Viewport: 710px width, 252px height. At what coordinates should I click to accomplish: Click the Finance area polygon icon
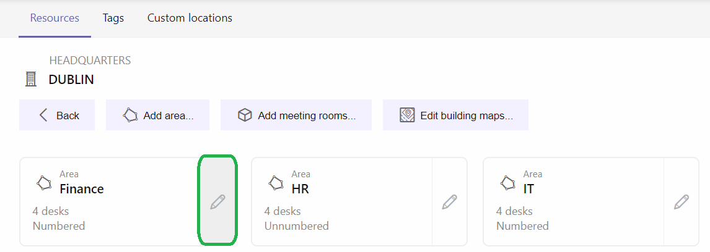coord(45,182)
